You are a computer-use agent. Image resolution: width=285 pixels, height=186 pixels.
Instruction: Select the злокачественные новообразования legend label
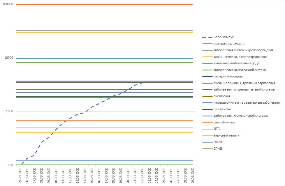point(240,57)
